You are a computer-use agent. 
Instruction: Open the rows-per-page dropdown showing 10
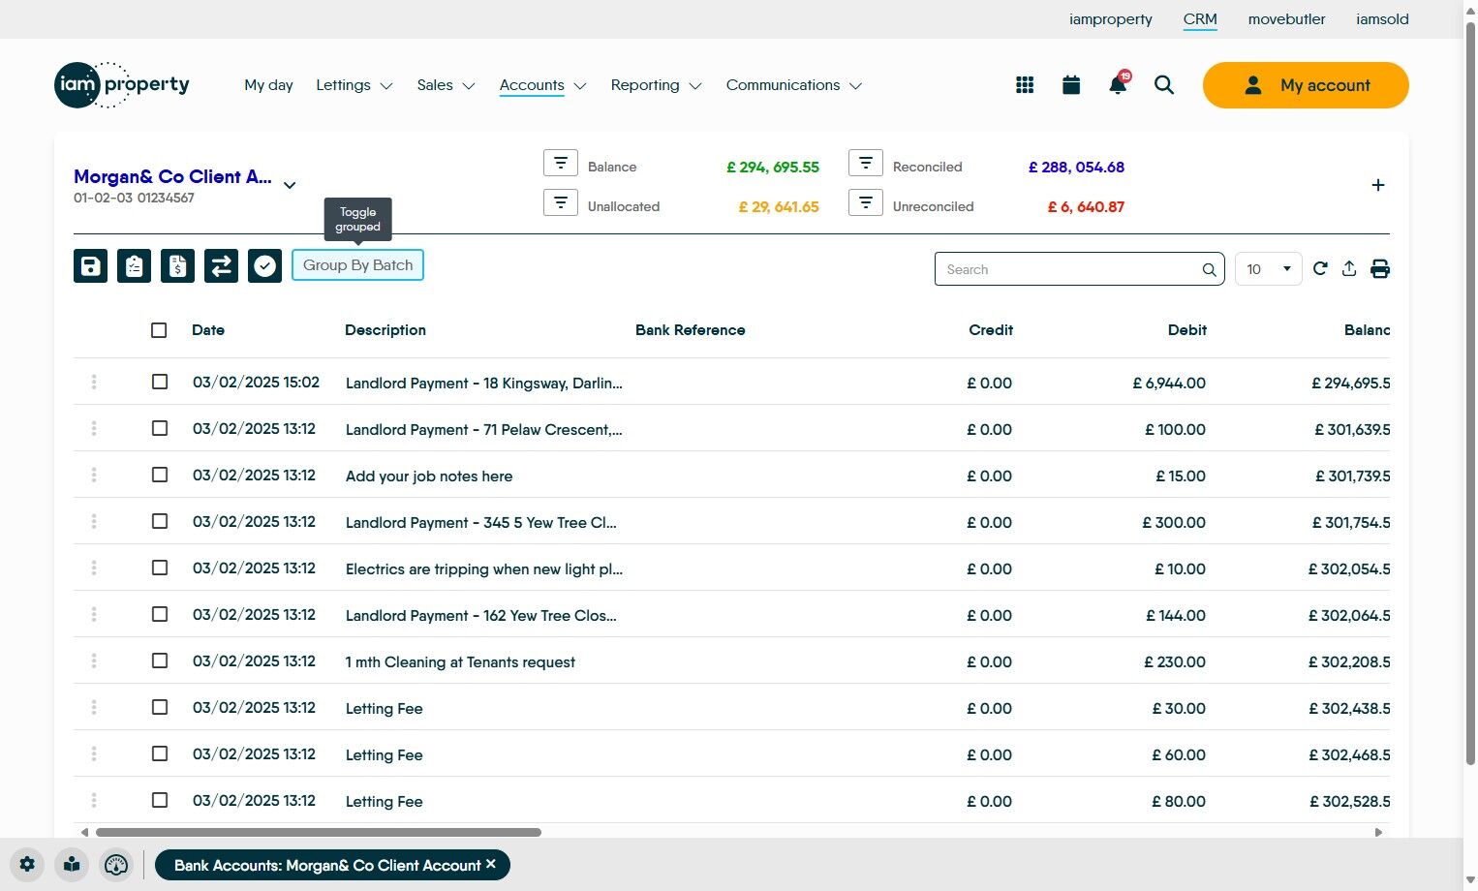point(1268,269)
